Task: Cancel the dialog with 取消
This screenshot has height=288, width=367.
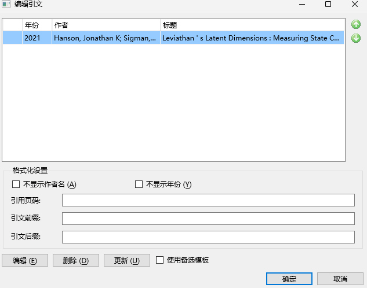Action: pyautogui.click(x=340, y=279)
